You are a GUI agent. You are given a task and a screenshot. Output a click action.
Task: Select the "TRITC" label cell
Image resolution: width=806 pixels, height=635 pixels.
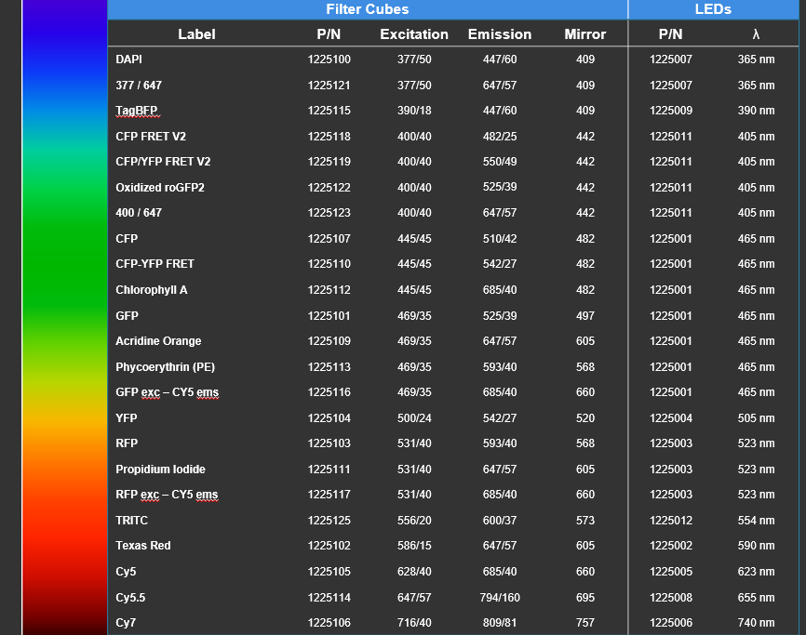131,521
